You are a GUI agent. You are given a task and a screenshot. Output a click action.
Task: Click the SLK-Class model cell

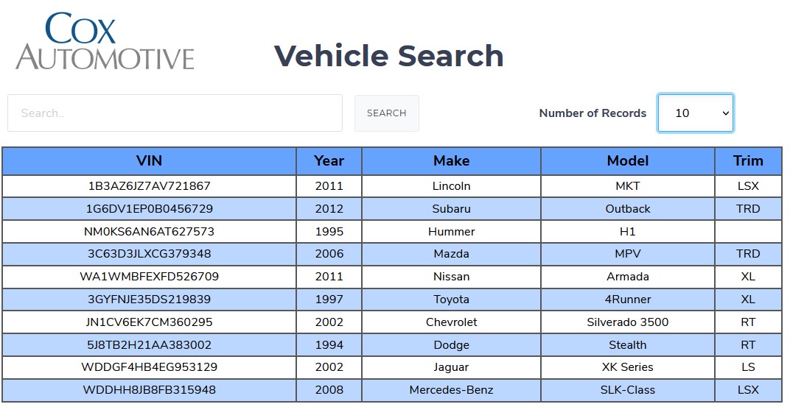(x=628, y=390)
